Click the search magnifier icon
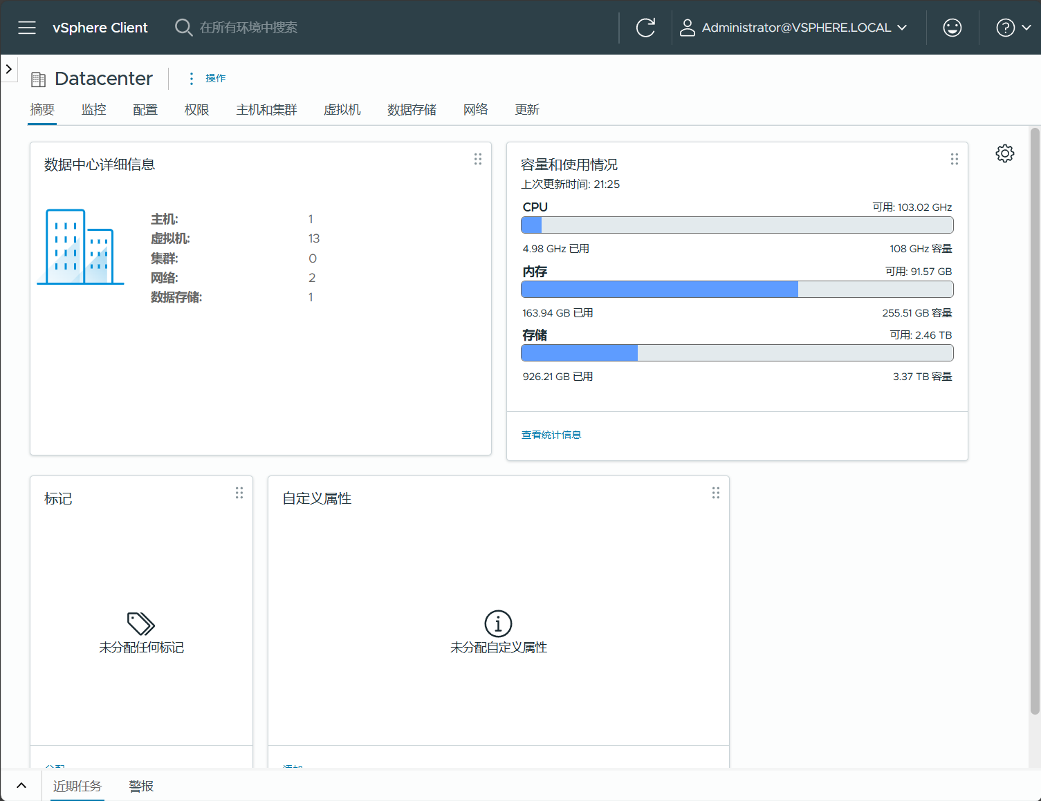 [x=183, y=28]
